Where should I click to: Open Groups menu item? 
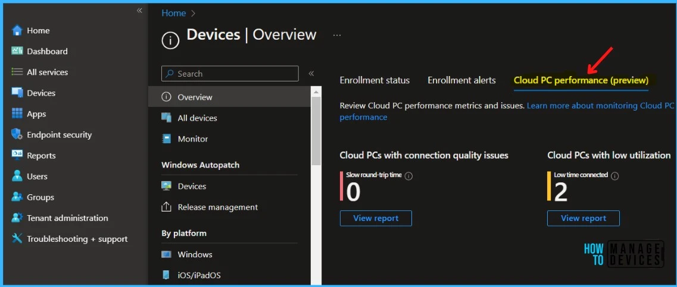[x=40, y=197]
